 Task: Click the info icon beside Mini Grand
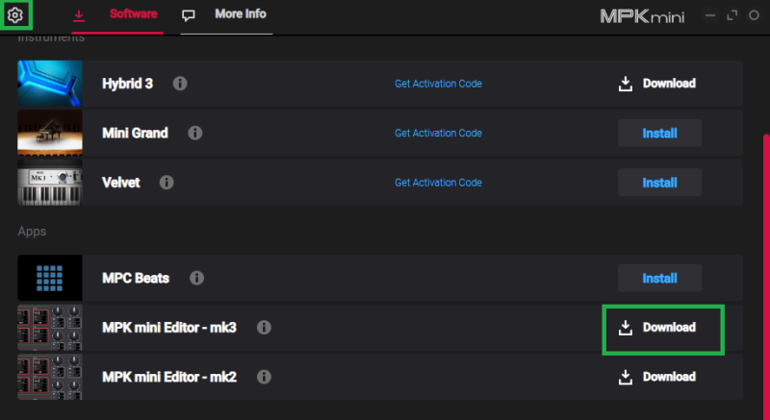click(195, 133)
